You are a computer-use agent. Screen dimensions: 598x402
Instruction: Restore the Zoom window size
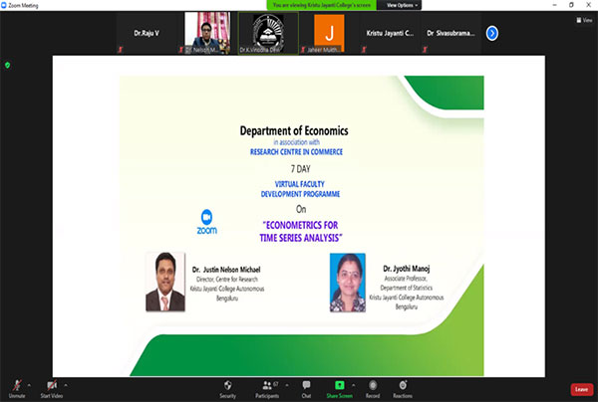[571, 5]
